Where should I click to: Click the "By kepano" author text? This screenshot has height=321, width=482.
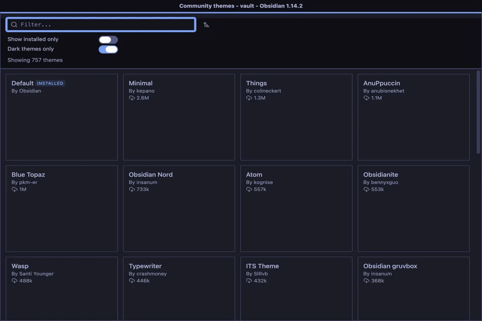point(141,91)
